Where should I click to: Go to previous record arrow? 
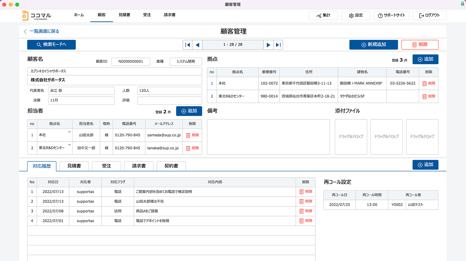197,45
